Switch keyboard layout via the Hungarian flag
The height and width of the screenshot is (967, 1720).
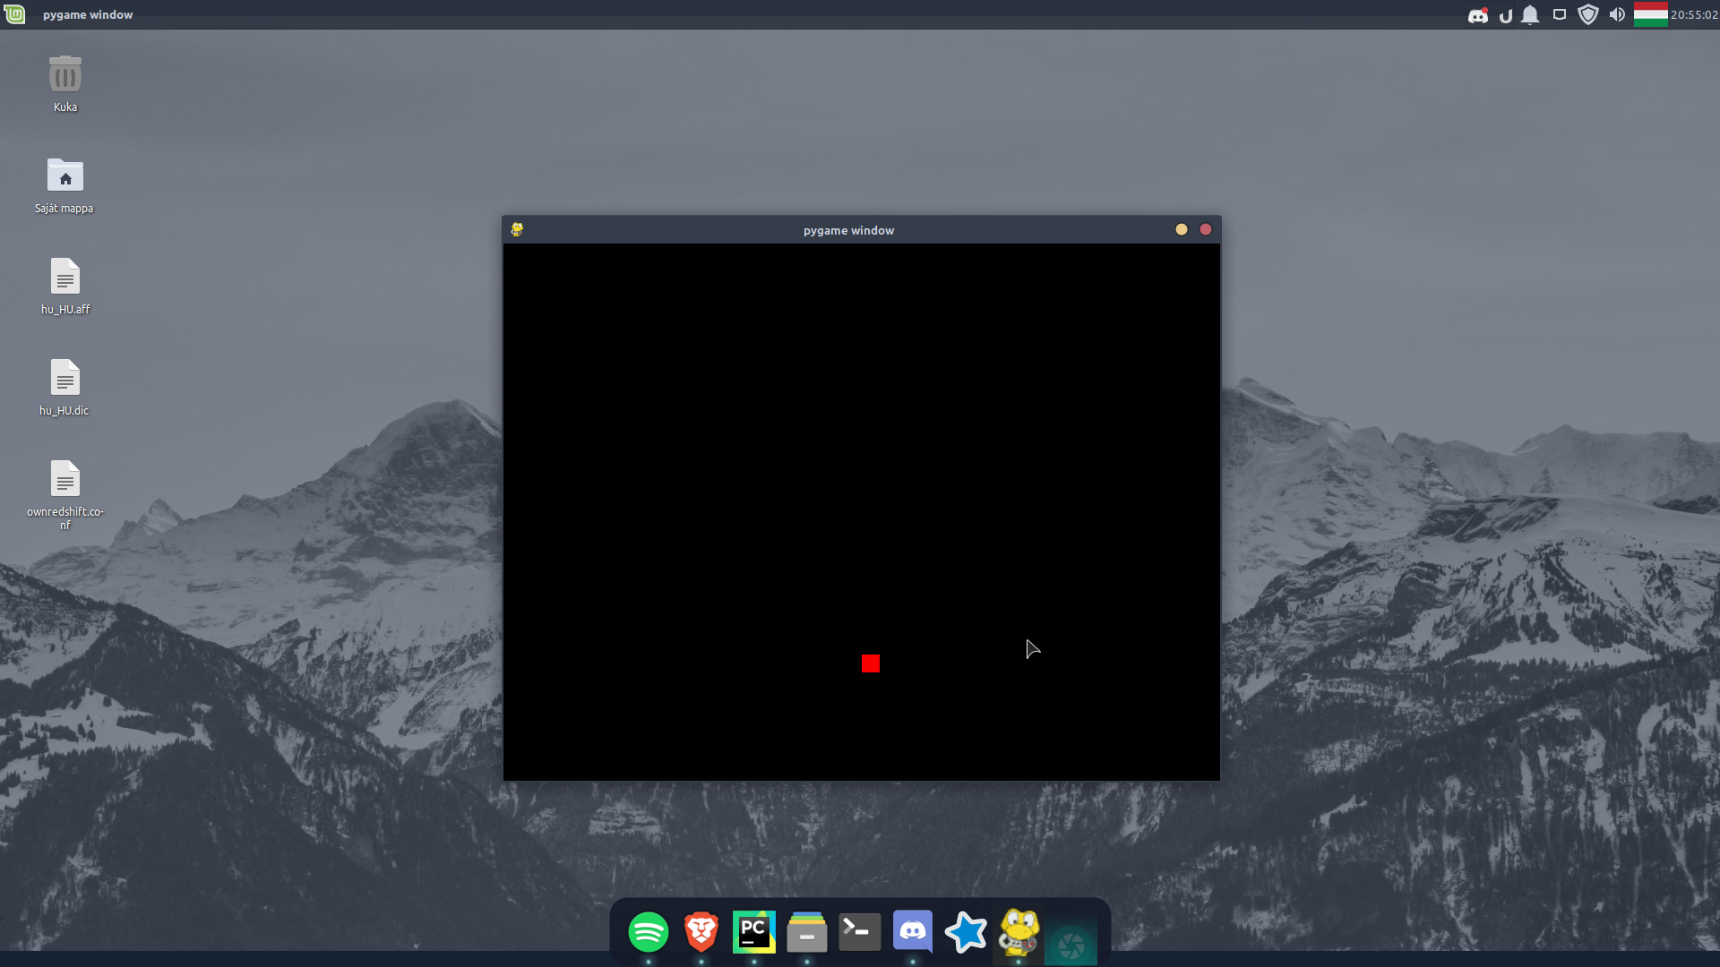coord(1651,14)
